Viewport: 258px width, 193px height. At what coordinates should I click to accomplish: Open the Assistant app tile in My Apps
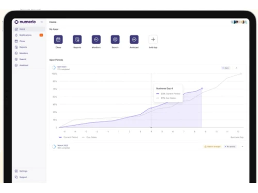tap(134, 40)
